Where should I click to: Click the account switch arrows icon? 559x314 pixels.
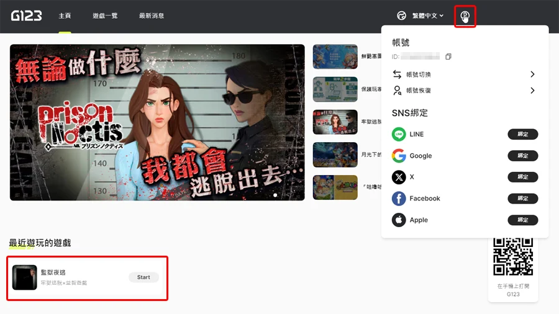click(x=397, y=74)
